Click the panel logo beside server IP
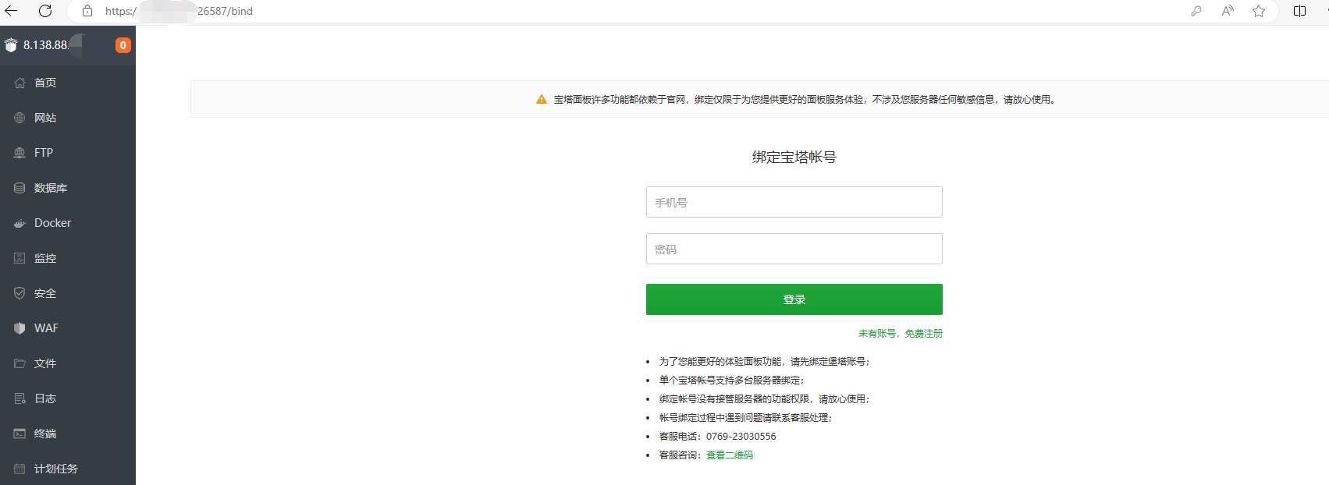The image size is (1329, 485). point(11,45)
